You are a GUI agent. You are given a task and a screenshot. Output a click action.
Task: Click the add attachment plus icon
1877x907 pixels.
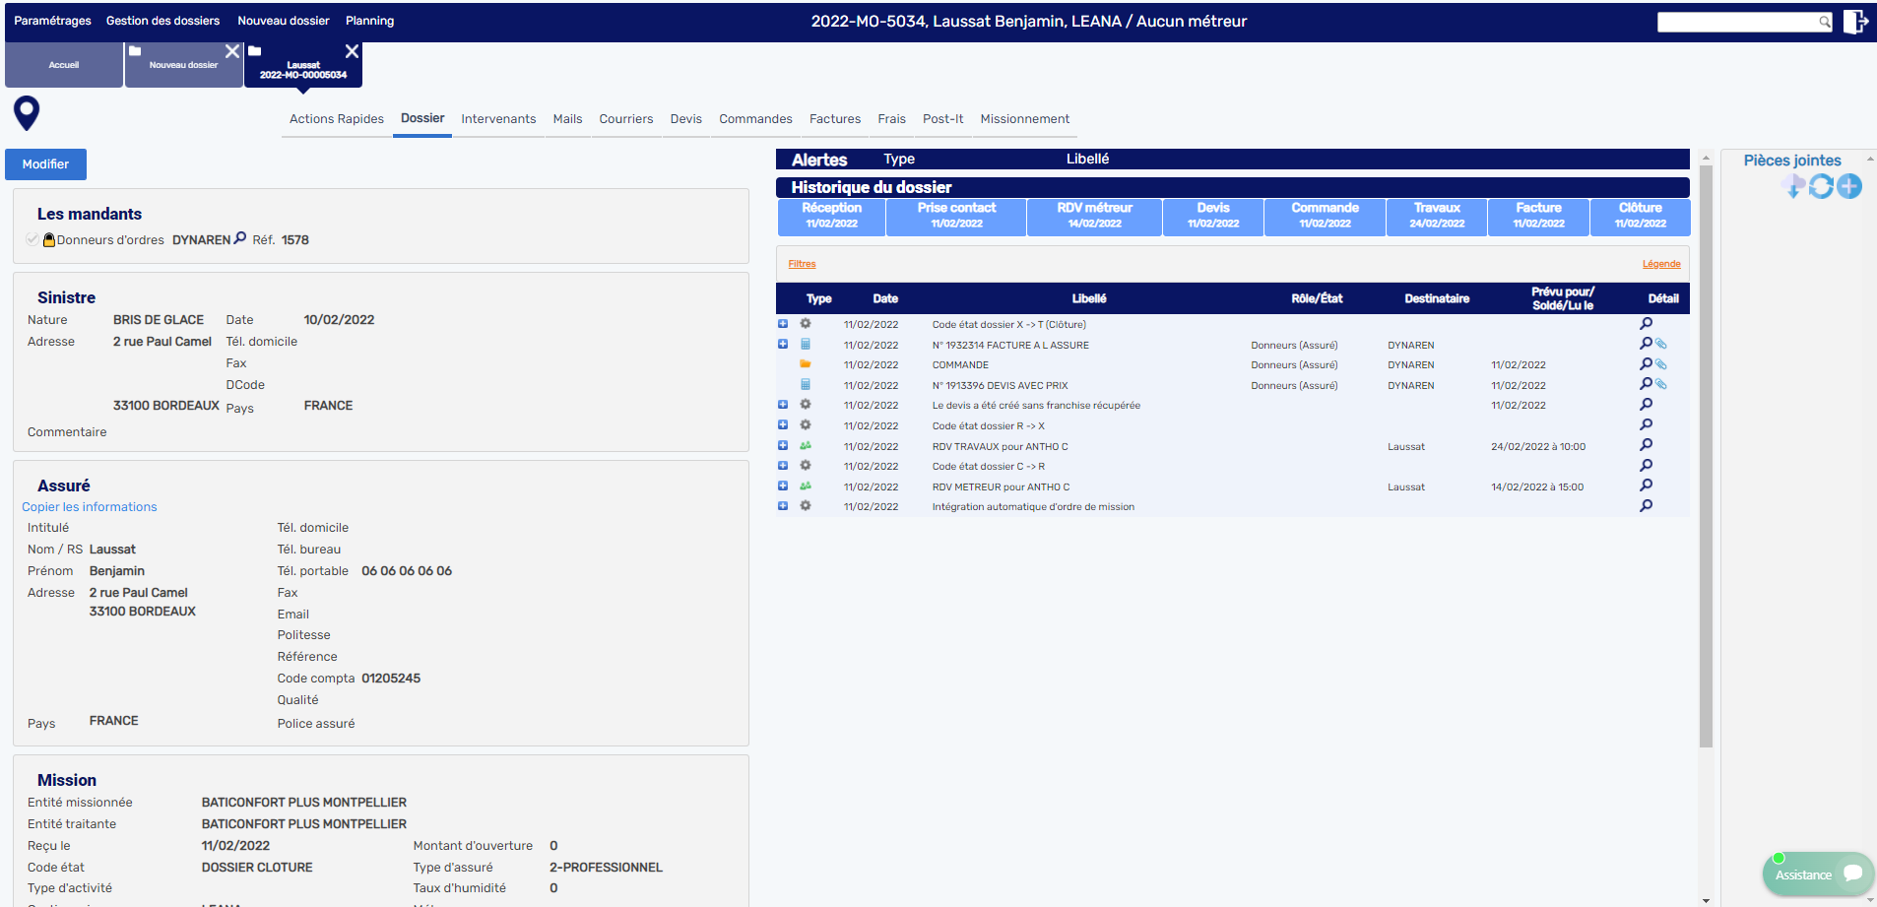pyautogui.click(x=1849, y=186)
